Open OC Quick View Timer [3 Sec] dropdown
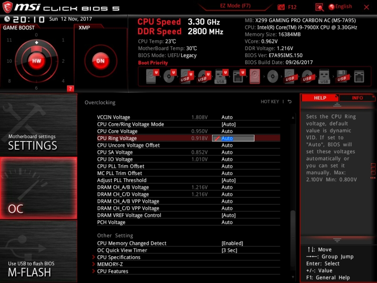This screenshot has width=377, height=283. (x=229, y=250)
